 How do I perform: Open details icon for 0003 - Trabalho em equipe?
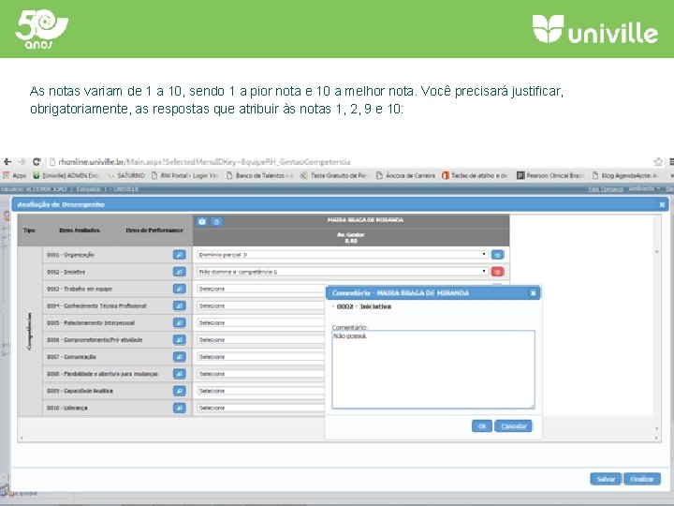(179, 289)
